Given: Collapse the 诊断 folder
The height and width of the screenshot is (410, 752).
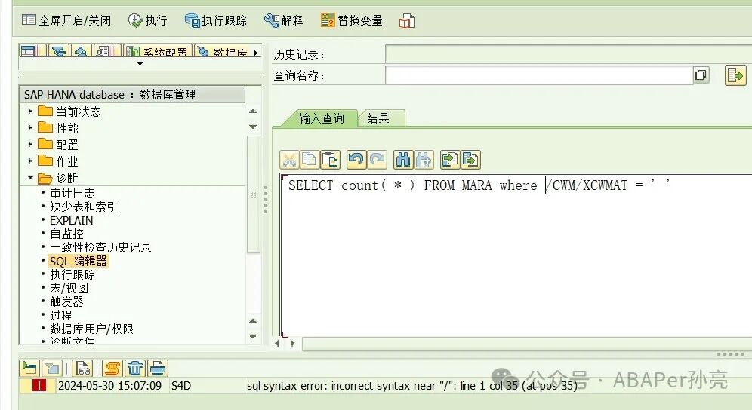Looking at the screenshot, I should pyautogui.click(x=30, y=177).
